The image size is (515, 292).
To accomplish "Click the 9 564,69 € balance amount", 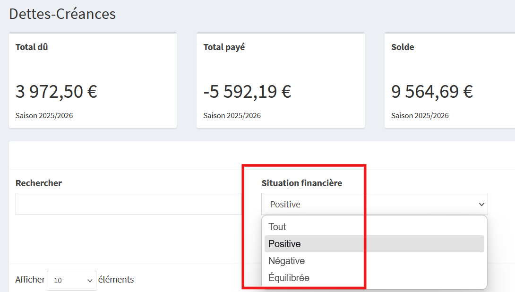I will pos(432,91).
